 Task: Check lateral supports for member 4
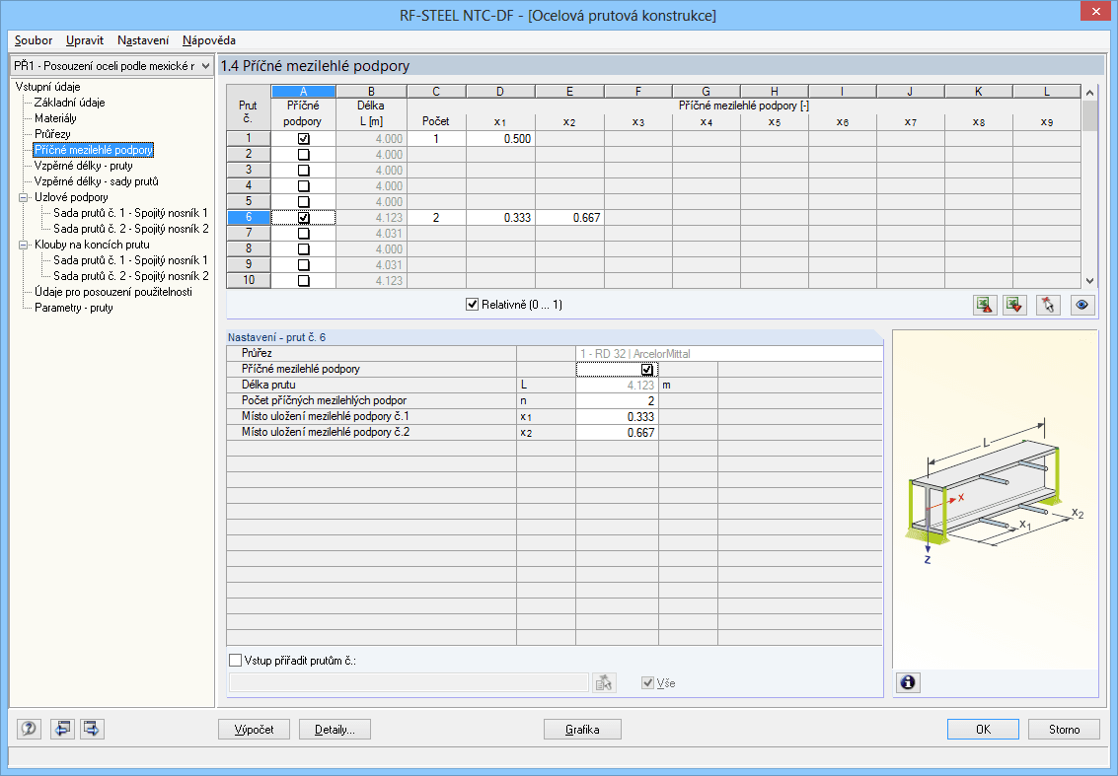pyautogui.click(x=304, y=186)
